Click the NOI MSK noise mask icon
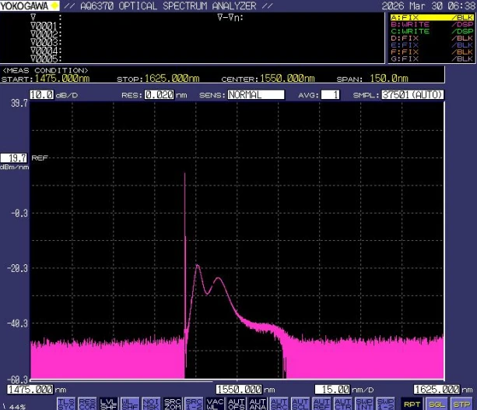Image resolution: width=477 pixels, height=410 pixels. coord(153,403)
